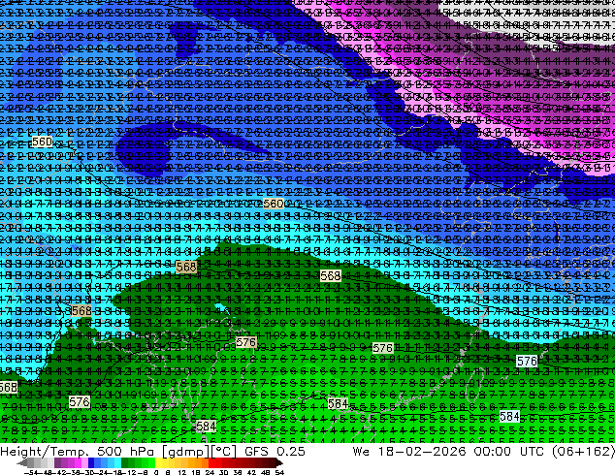The width and height of the screenshot is (615, 475).
Task: Click the '-54' value on the legend scale
Action: pyautogui.click(x=31, y=473)
